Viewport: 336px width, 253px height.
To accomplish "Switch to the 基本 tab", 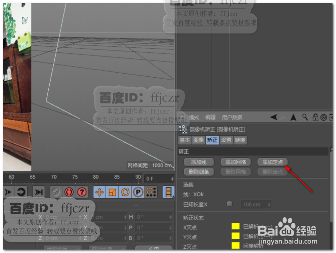I will (185, 140).
